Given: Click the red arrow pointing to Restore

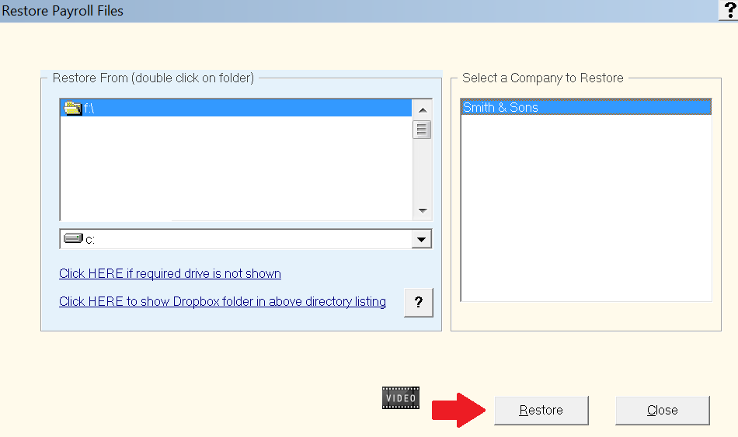Looking at the screenshot, I should click(x=459, y=410).
